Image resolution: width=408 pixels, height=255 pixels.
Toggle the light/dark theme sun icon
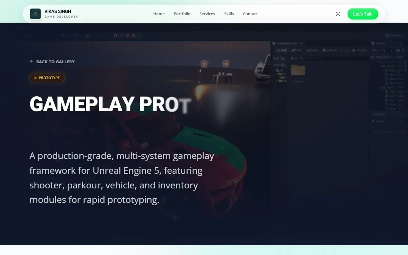click(338, 14)
